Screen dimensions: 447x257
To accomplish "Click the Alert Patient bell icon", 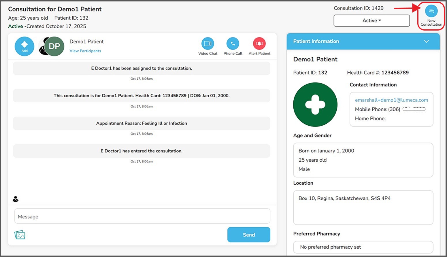I will (259, 44).
